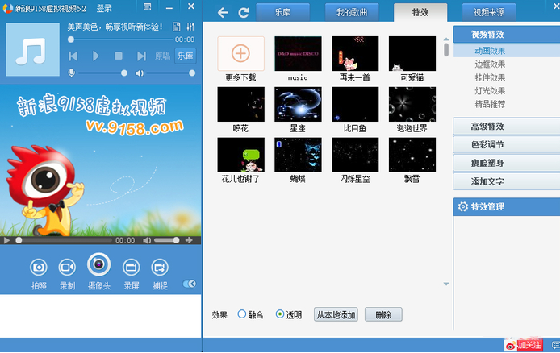The image size is (560, 353).
Task: Expand the 高级特效 section
Action: pyautogui.click(x=507, y=127)
